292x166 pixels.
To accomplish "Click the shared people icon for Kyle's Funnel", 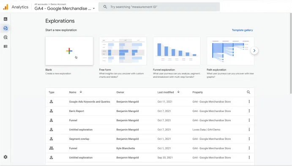I will tap(51, 148).
